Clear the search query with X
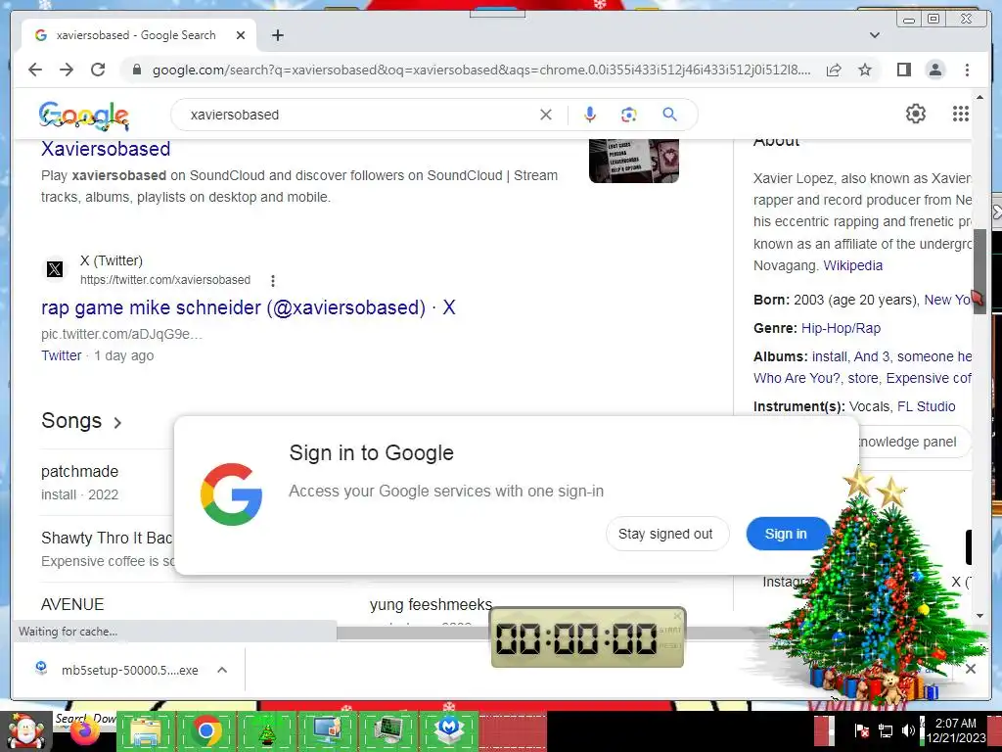 546,115
